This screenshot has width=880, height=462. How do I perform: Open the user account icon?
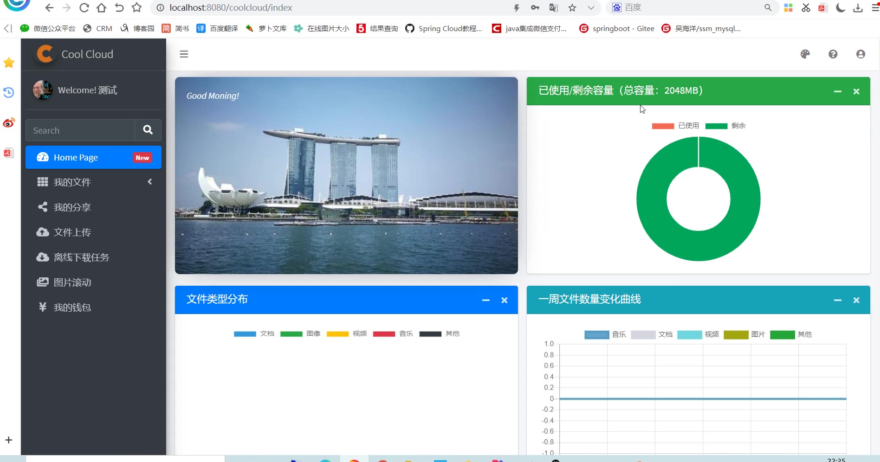861,54
